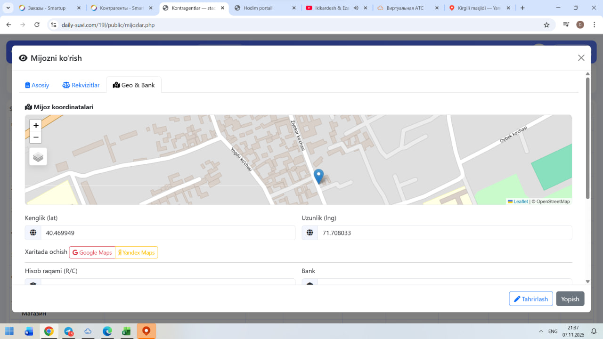Switch to the Asosiy tab

click(37, 85)
